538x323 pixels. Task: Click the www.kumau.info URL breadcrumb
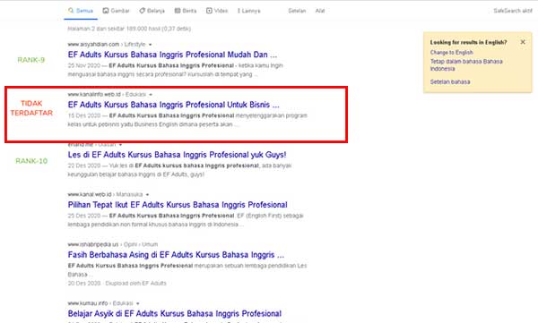click(x=100, y=303)
